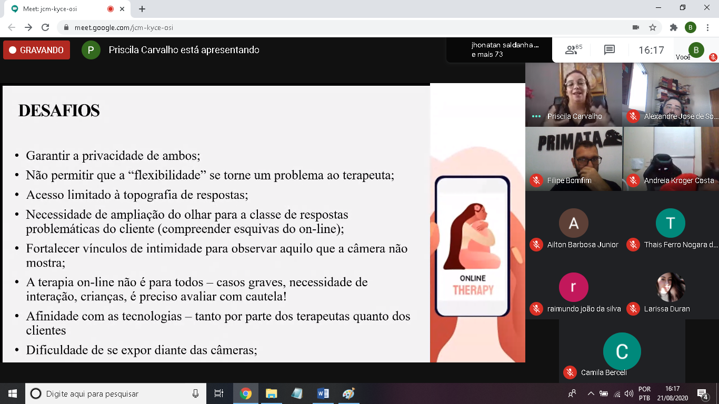Viewport: 719px width, 404px height.
Task: Open a new browser tab
Action: [x=142, y=9]
